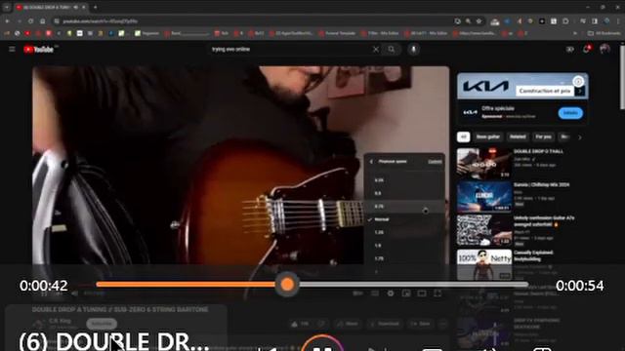This screenshot has width=625, height=351.
Task: Toggle autoplay switch in YouTube player
Action: pyautogui.click(x=357, y=293)
